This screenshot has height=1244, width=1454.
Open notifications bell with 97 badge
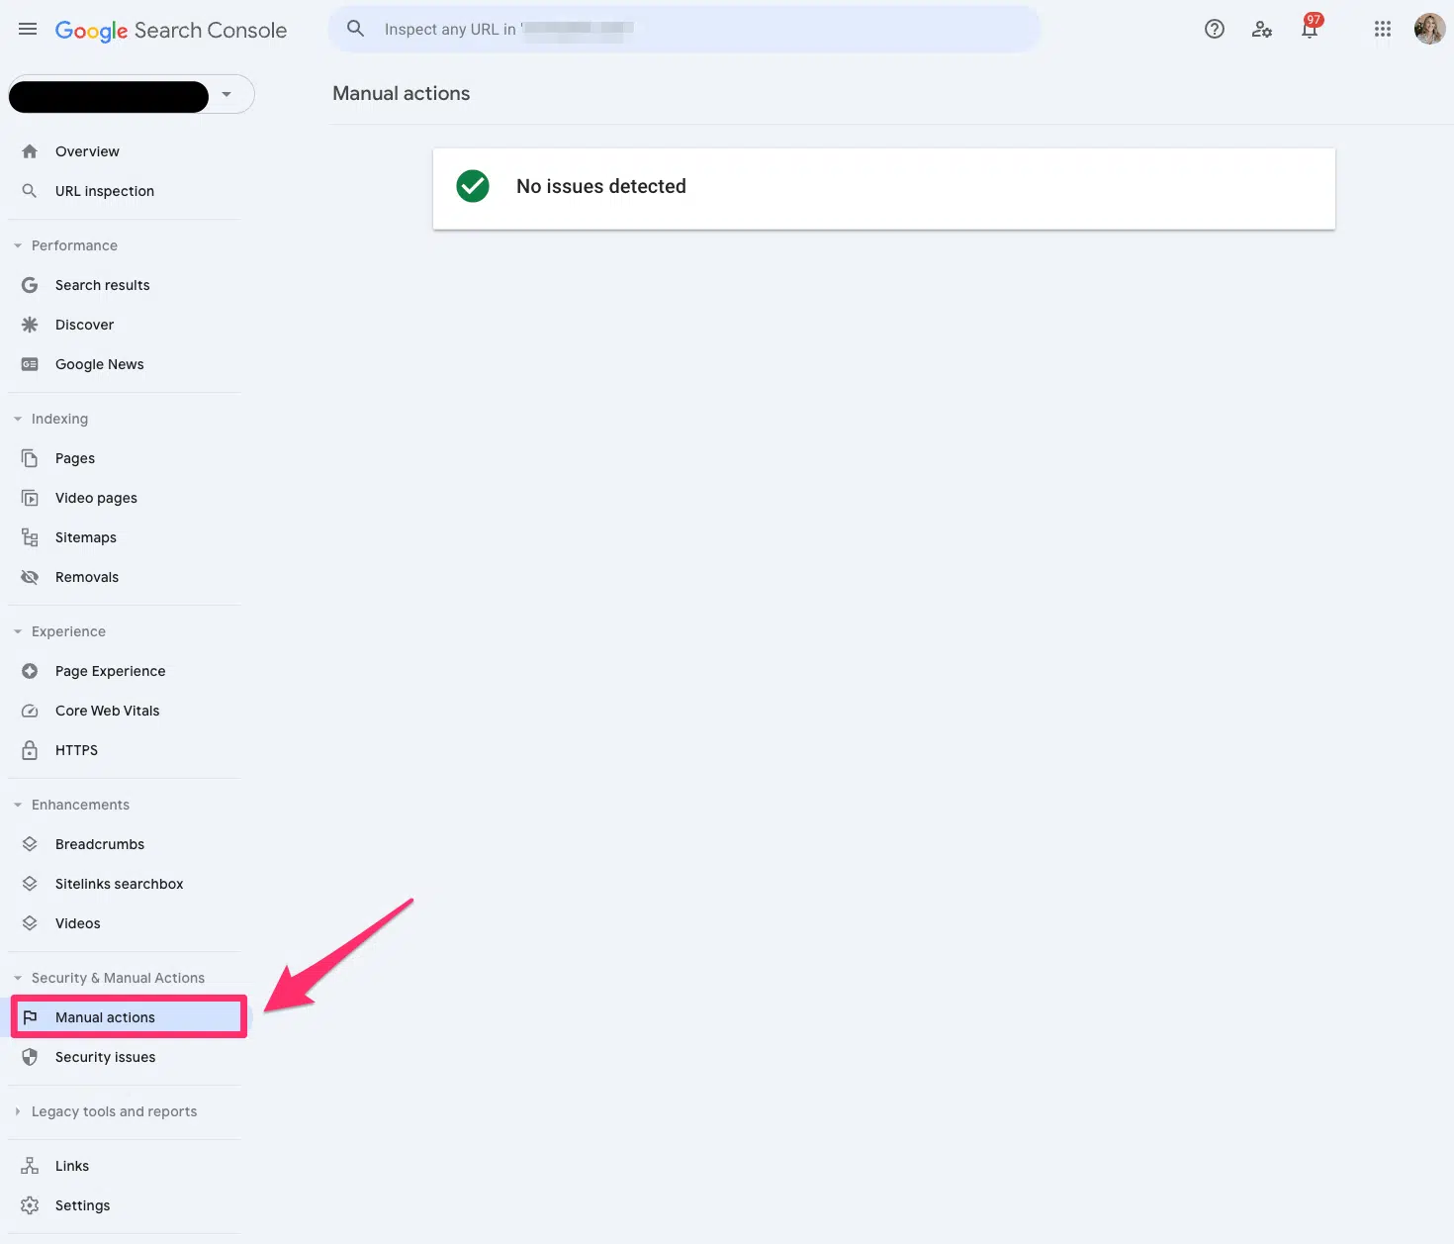coord(1311,28)
